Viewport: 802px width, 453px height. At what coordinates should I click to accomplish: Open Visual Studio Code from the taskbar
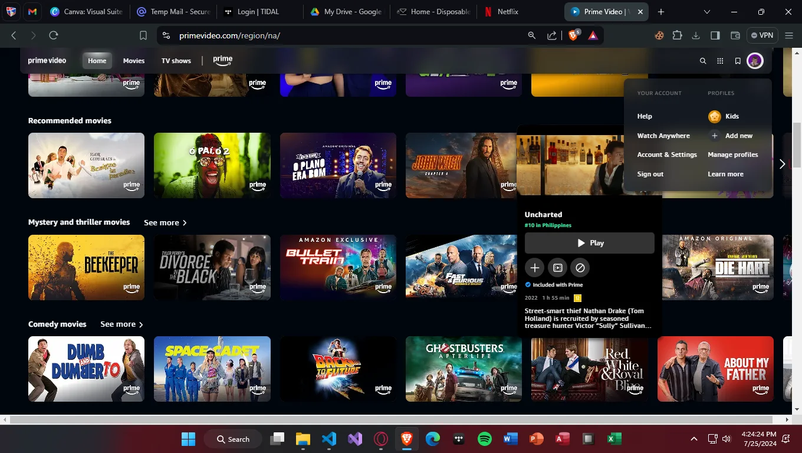pos(329,439)
